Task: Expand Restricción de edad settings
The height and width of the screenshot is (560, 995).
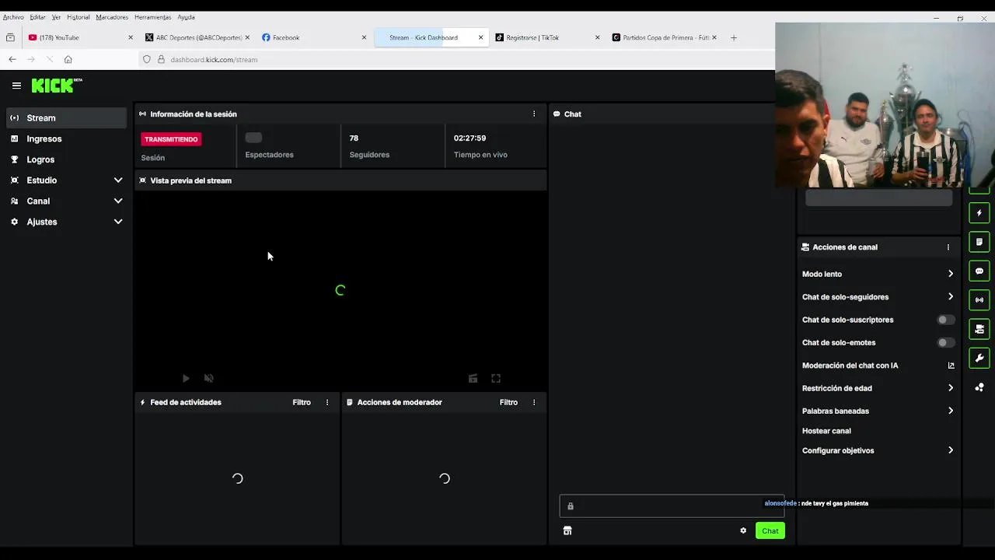Action: (x=878, y=388)
